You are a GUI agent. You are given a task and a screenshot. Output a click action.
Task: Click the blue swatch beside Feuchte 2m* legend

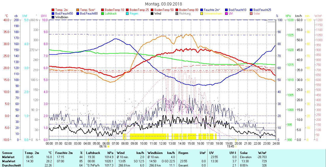coord(202,10)
